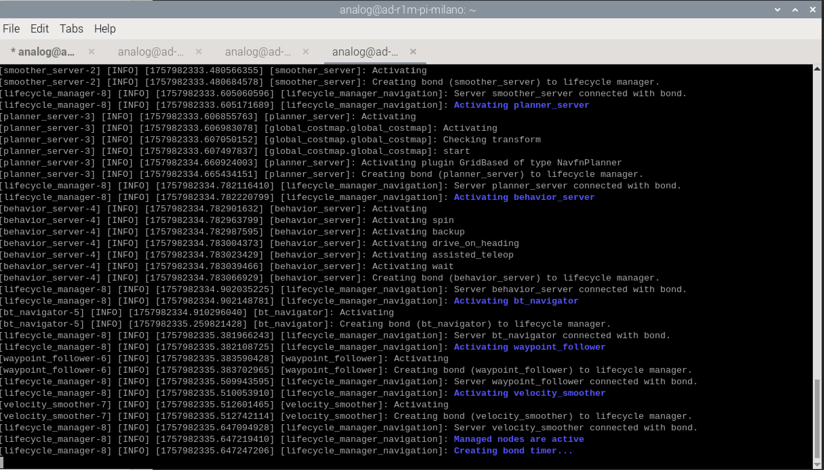Maximize the terminal window
824x470 pixels.
coord(795,10)
